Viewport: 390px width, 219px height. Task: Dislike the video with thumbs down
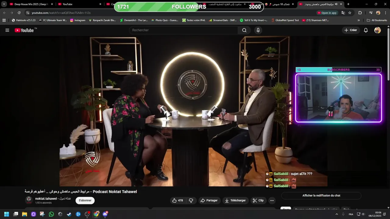tap(191, 200)
